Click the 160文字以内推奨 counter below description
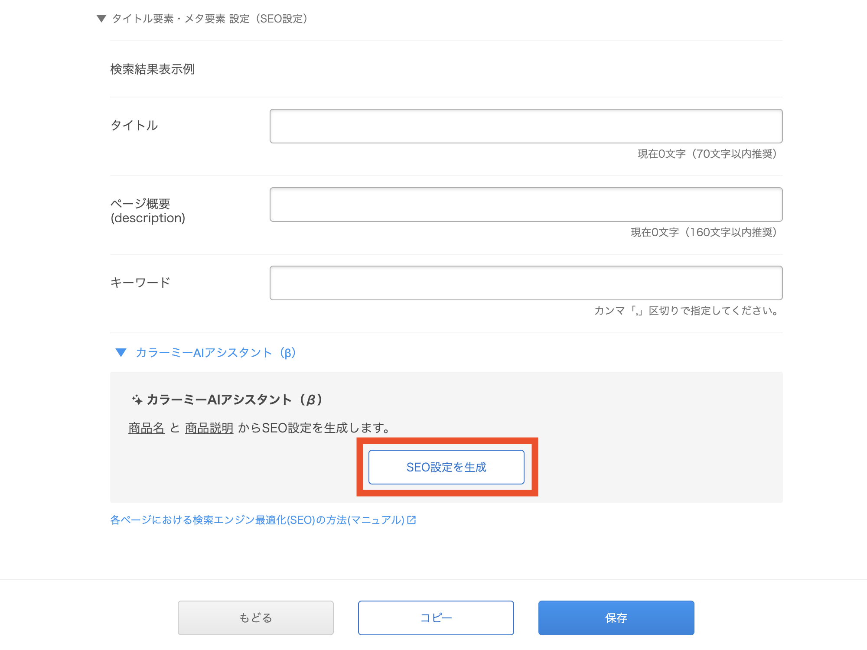Screen dimensions: 867x650 (x=704, y=233)
